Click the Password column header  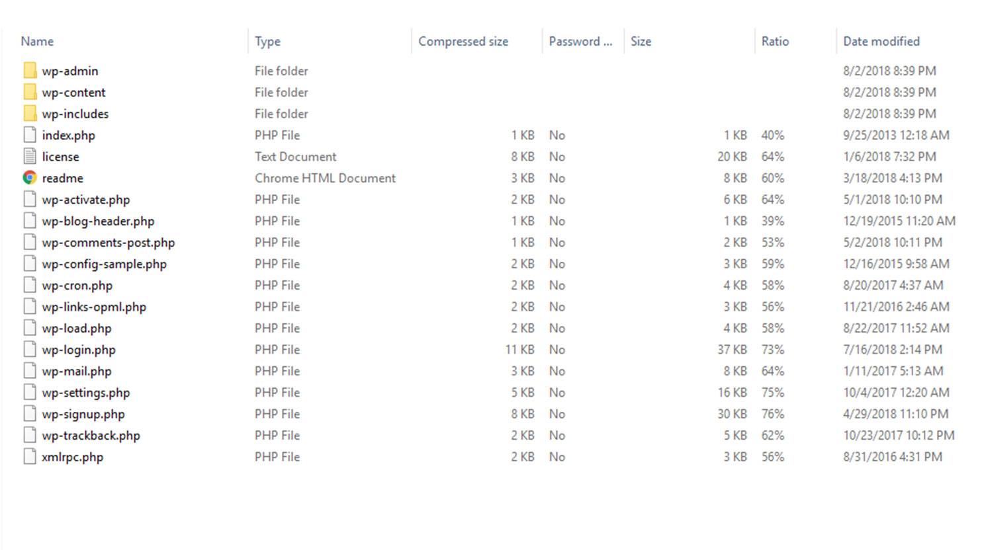point(580,41)
